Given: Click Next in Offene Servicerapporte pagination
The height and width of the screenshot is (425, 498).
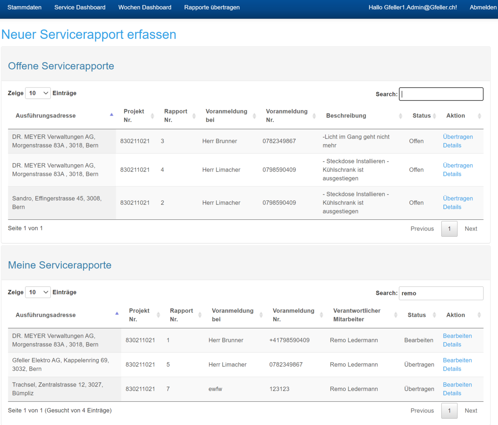Looking at the screenshot, I should coord(471,228).
